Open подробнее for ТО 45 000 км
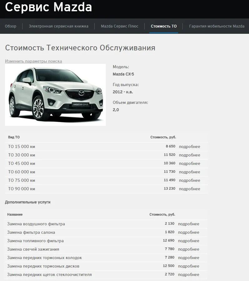The width and height of the screenshot is (249, 281). (x=189, y=163)
